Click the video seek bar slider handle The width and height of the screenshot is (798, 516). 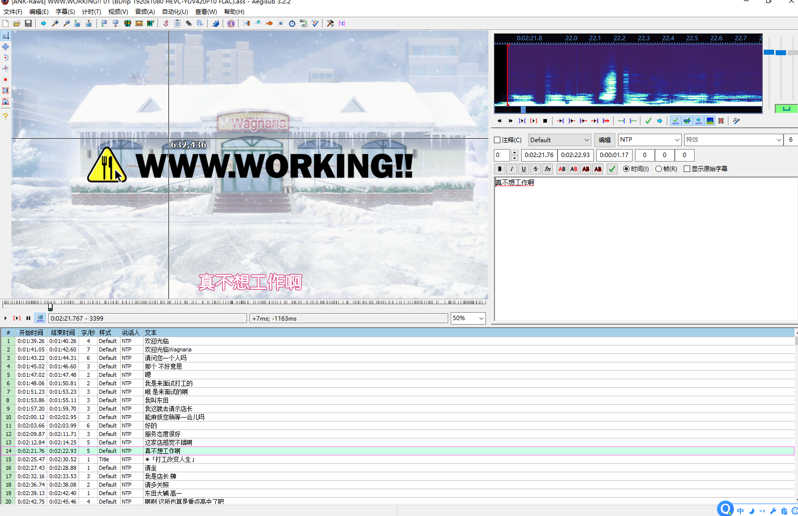(50, 306)
